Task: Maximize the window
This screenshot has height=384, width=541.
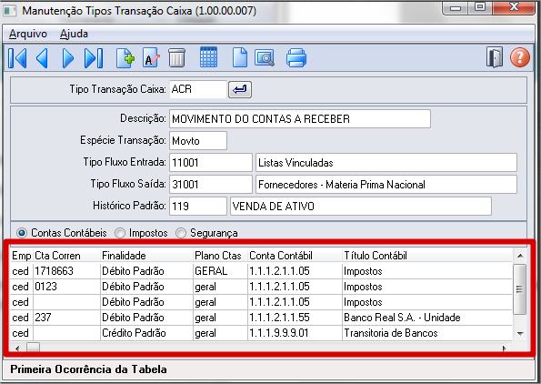Action: coord(480,7)
